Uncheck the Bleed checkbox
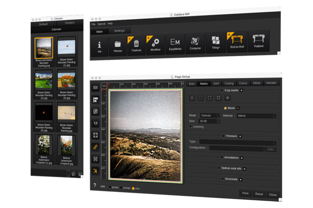 point(225,108)
